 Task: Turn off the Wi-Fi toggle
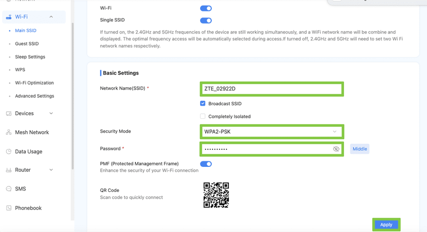(x=206, y=9)
